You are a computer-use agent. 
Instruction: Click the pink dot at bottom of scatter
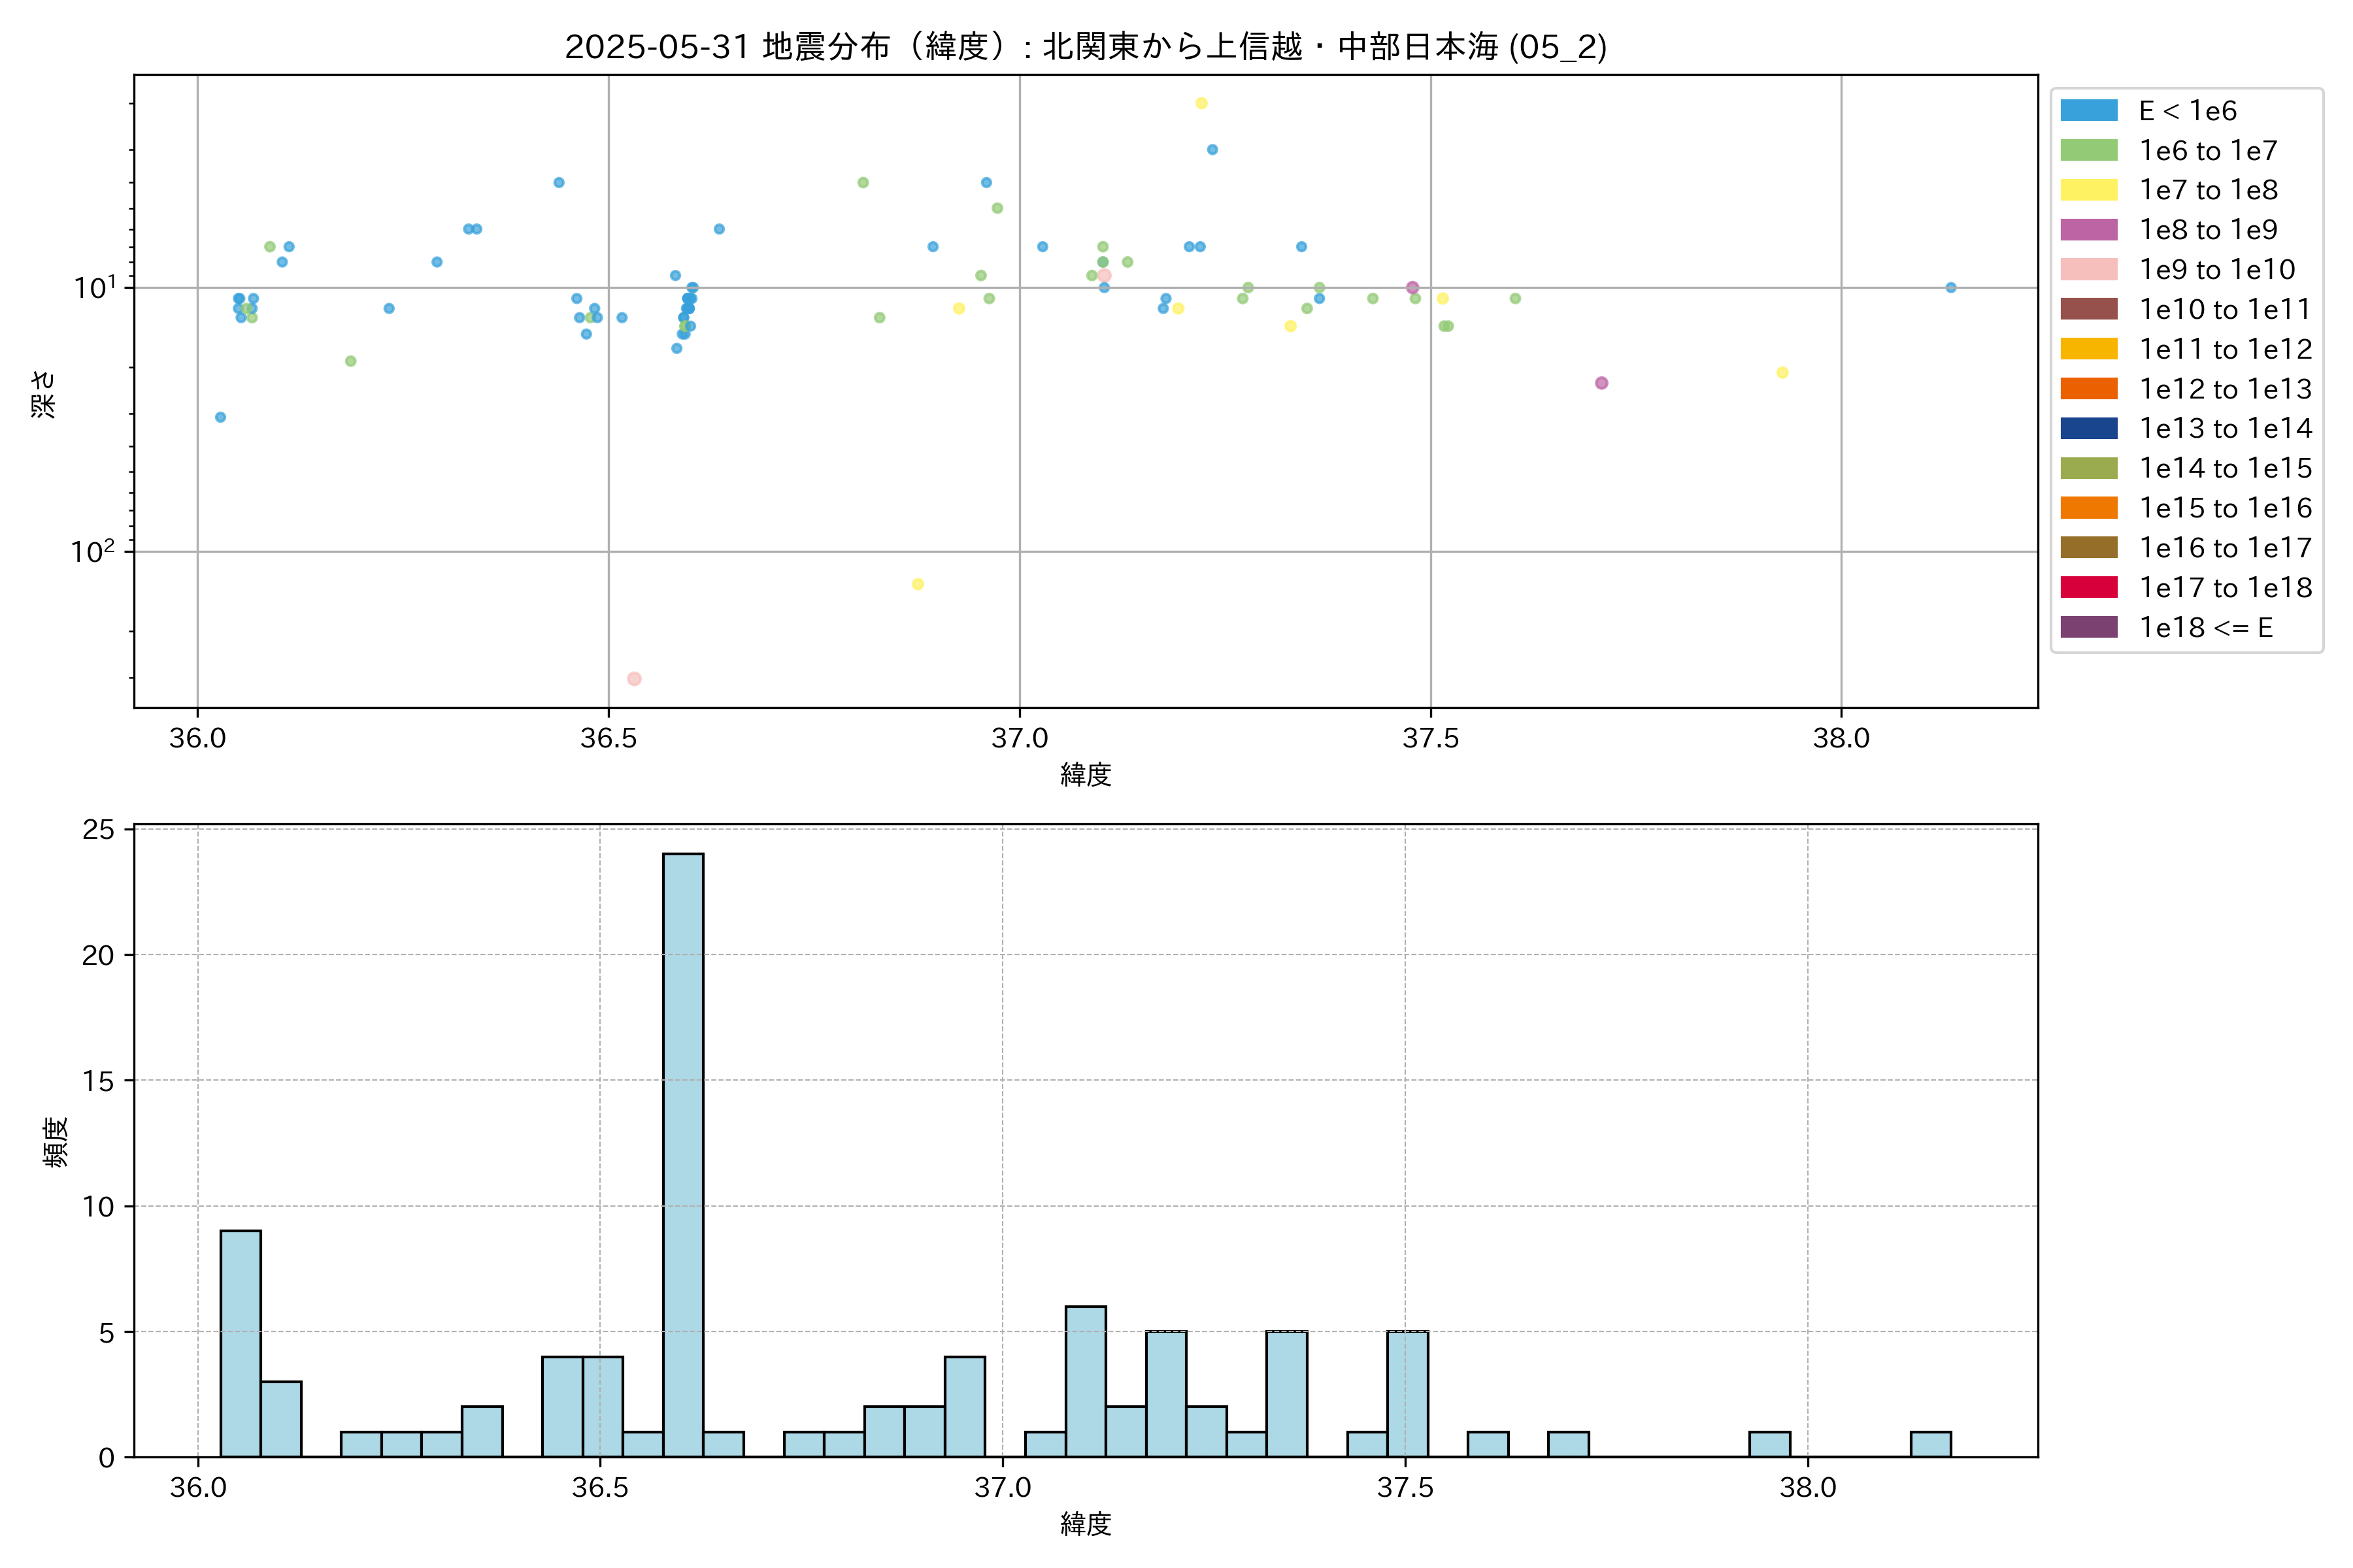(x=633, y=679)
